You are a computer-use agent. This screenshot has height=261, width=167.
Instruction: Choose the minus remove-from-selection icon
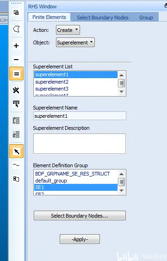coord(16,60)
